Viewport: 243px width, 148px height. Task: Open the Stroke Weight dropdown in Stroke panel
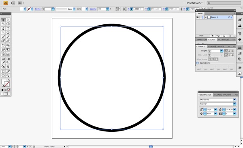pos(222,51)
